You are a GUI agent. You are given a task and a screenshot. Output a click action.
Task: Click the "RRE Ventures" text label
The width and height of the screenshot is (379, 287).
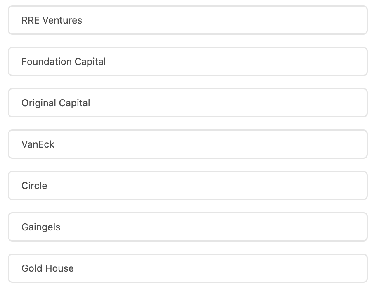click(x=52, y=20)
